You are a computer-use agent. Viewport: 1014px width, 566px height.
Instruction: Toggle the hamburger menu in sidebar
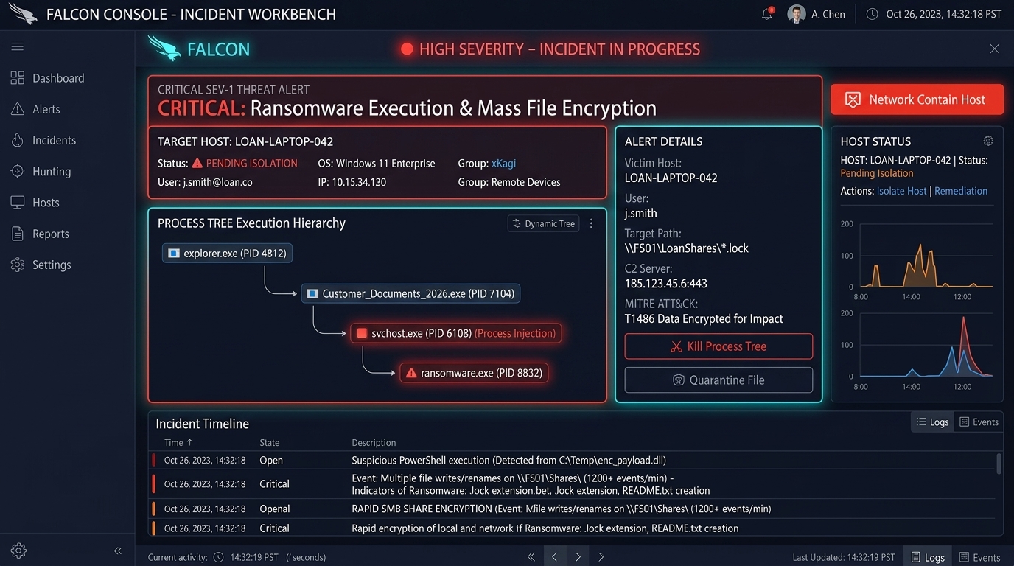18,46
